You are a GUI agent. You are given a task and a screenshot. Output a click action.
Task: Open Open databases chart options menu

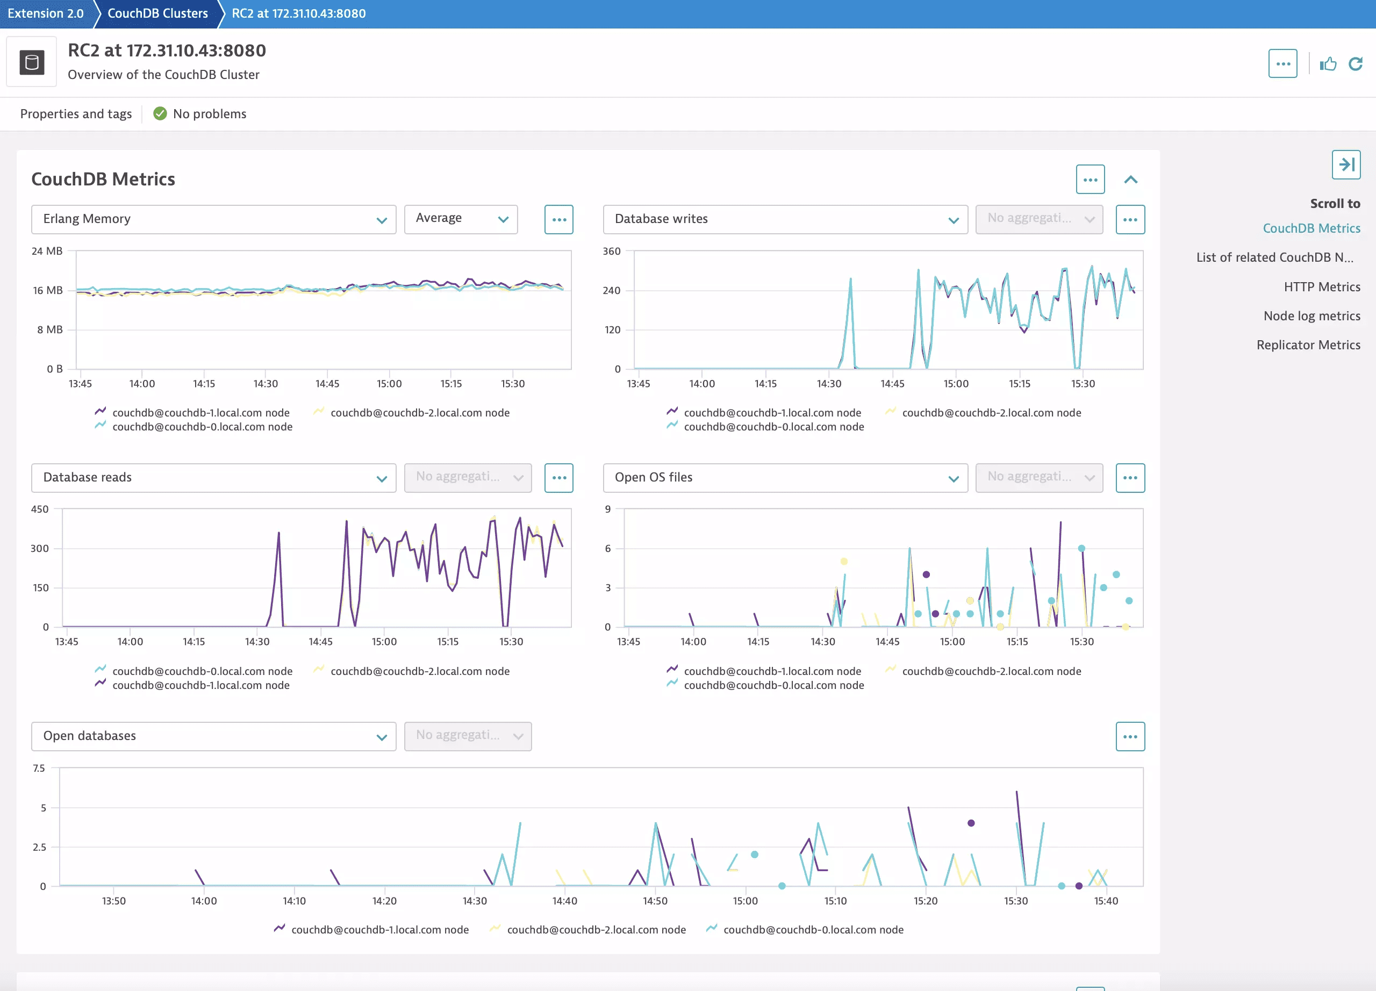point(1130,736)
